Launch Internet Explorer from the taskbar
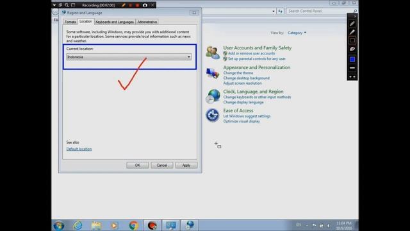Screen dimensions: 410x231 (78, 225)
